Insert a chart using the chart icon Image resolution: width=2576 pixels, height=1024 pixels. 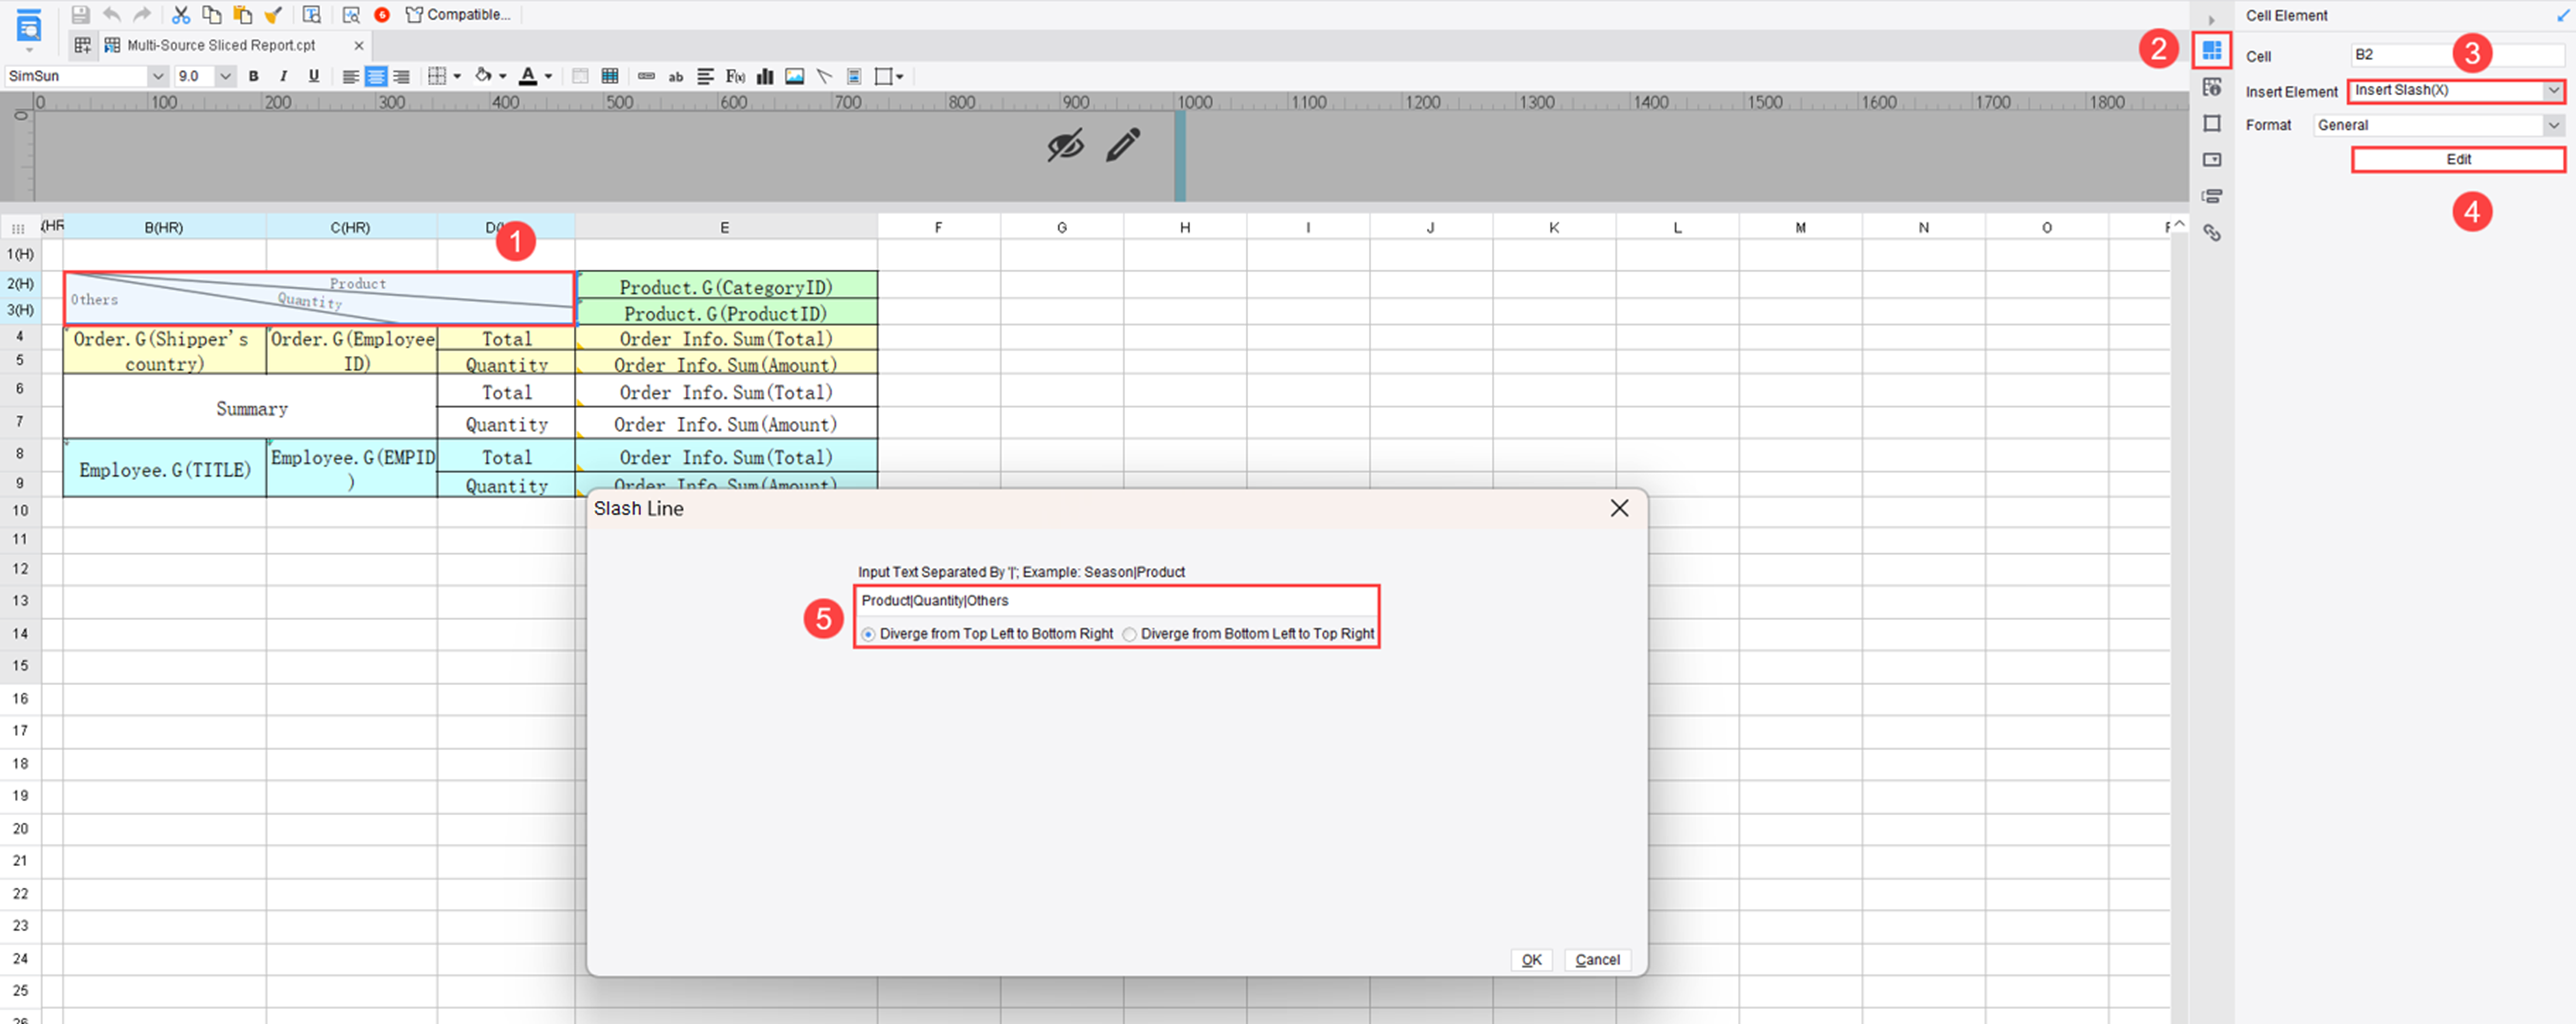point(765,76)
